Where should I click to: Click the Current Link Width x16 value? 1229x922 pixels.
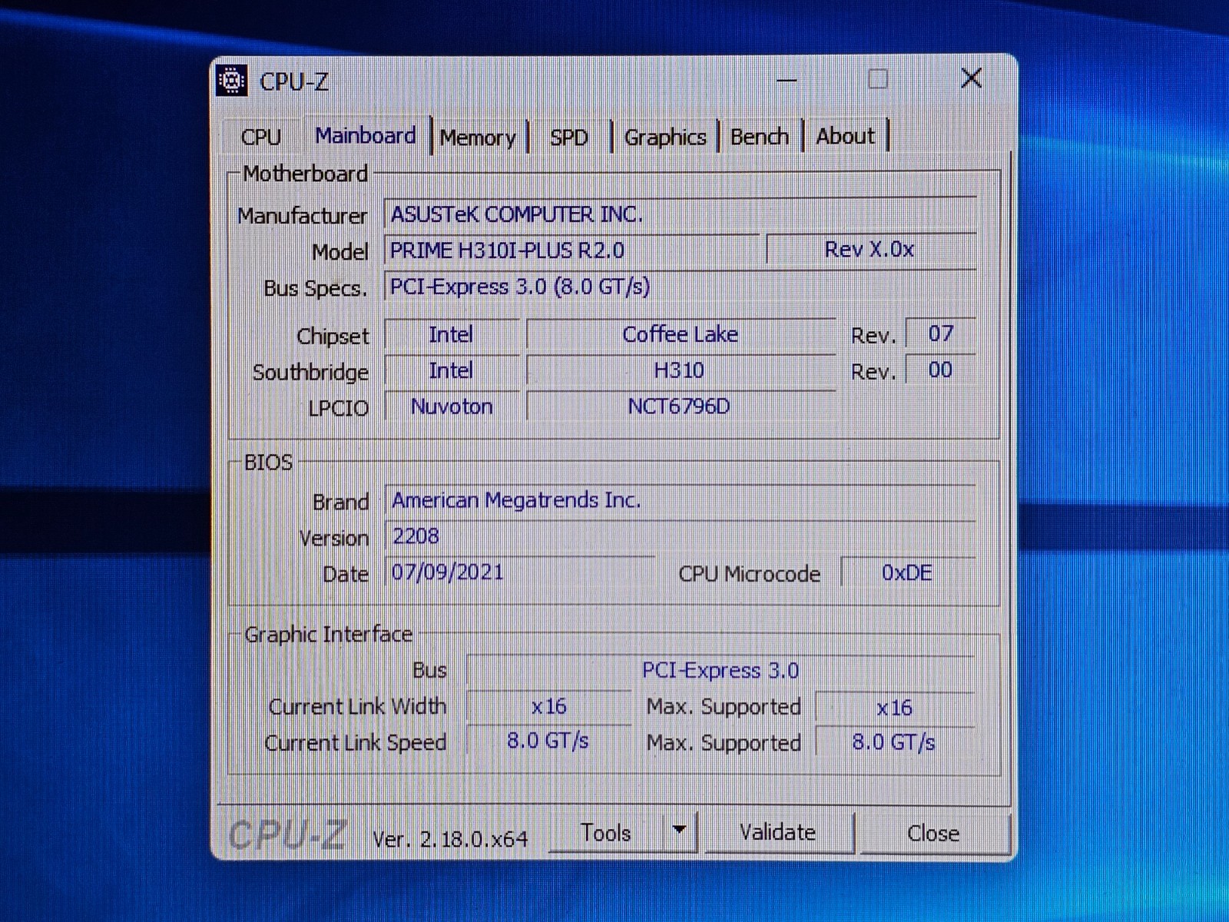(548, 707)
